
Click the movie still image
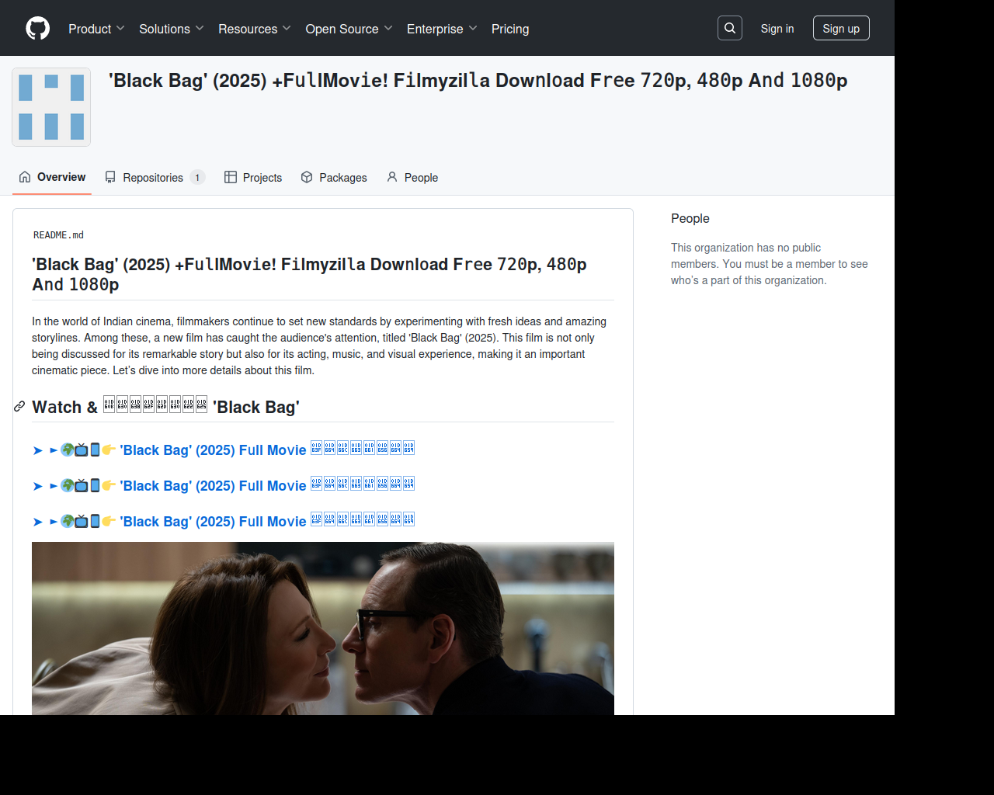[323, 628]
